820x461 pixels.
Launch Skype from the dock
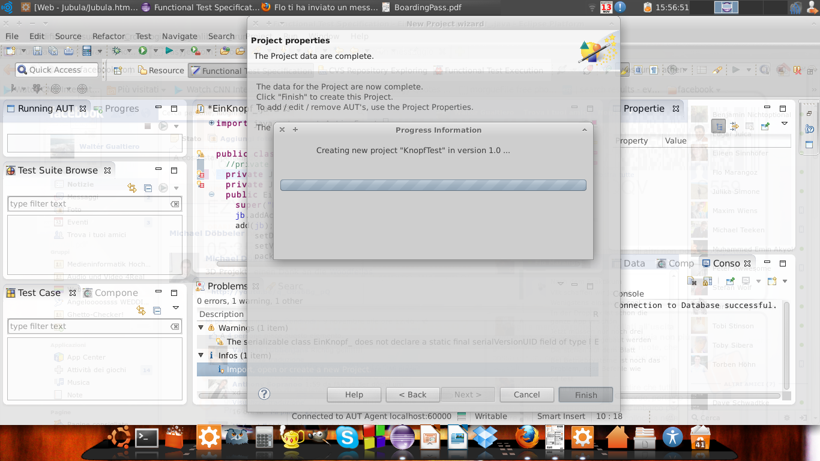point(348,437)
